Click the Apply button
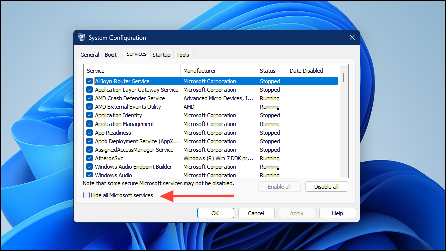The height and width of the screenshot is (251, 446). tap(297, 213)
